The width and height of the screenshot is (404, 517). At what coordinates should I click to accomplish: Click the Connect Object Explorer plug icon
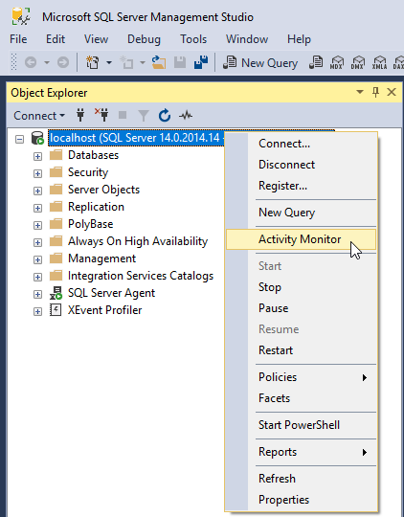[x=80, y=115]
